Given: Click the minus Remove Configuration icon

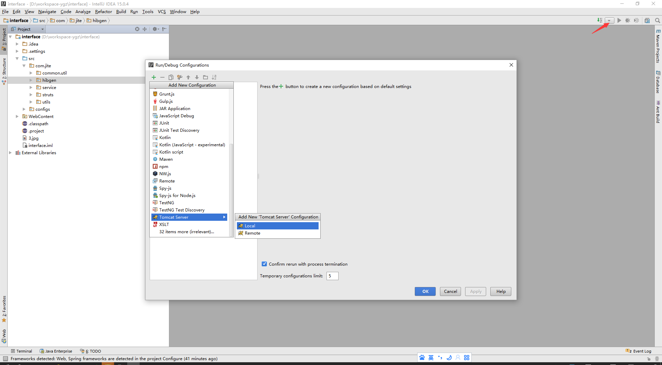Looking at the screenshot, I should coord(162,77).
